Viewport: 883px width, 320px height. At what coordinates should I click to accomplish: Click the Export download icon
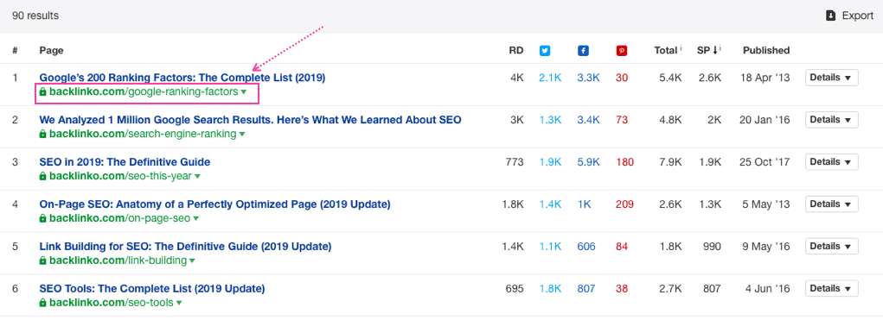click(831, 16)
